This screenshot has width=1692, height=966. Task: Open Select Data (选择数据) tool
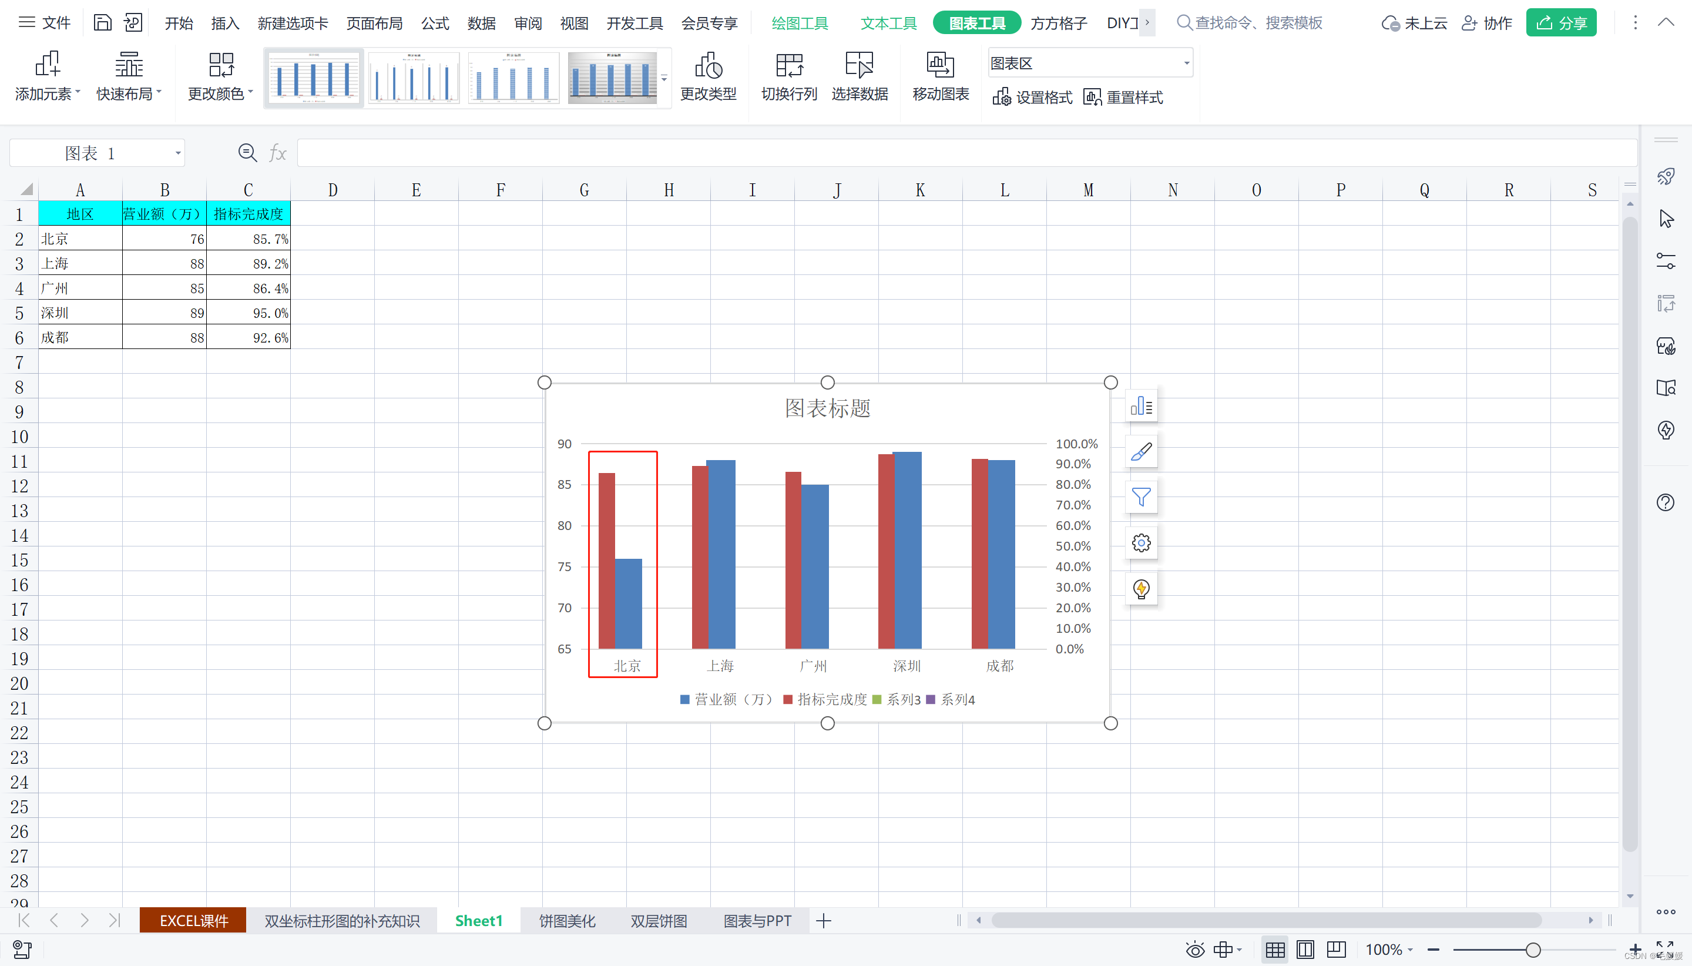point(859,66)
